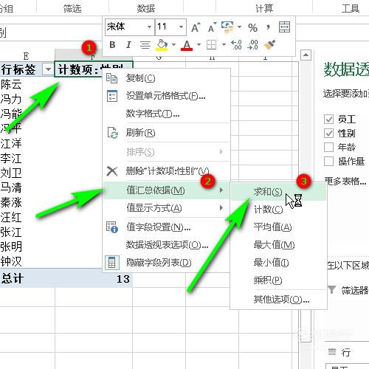Click the X delete icon in context menu
The height and width of the screenshot is (369, 369).
tap(112, 171)
